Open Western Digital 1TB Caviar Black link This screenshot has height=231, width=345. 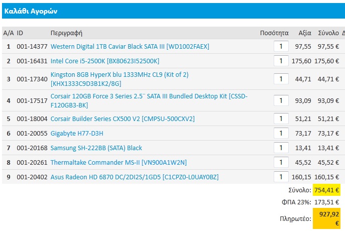pyautogui.click(x=130, y=46)
